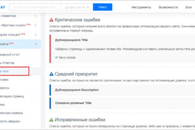Select the highlighted мета-теги sidebar item
Image resolution: width=195 pixels, height=130 pixels.
[14, 71]
